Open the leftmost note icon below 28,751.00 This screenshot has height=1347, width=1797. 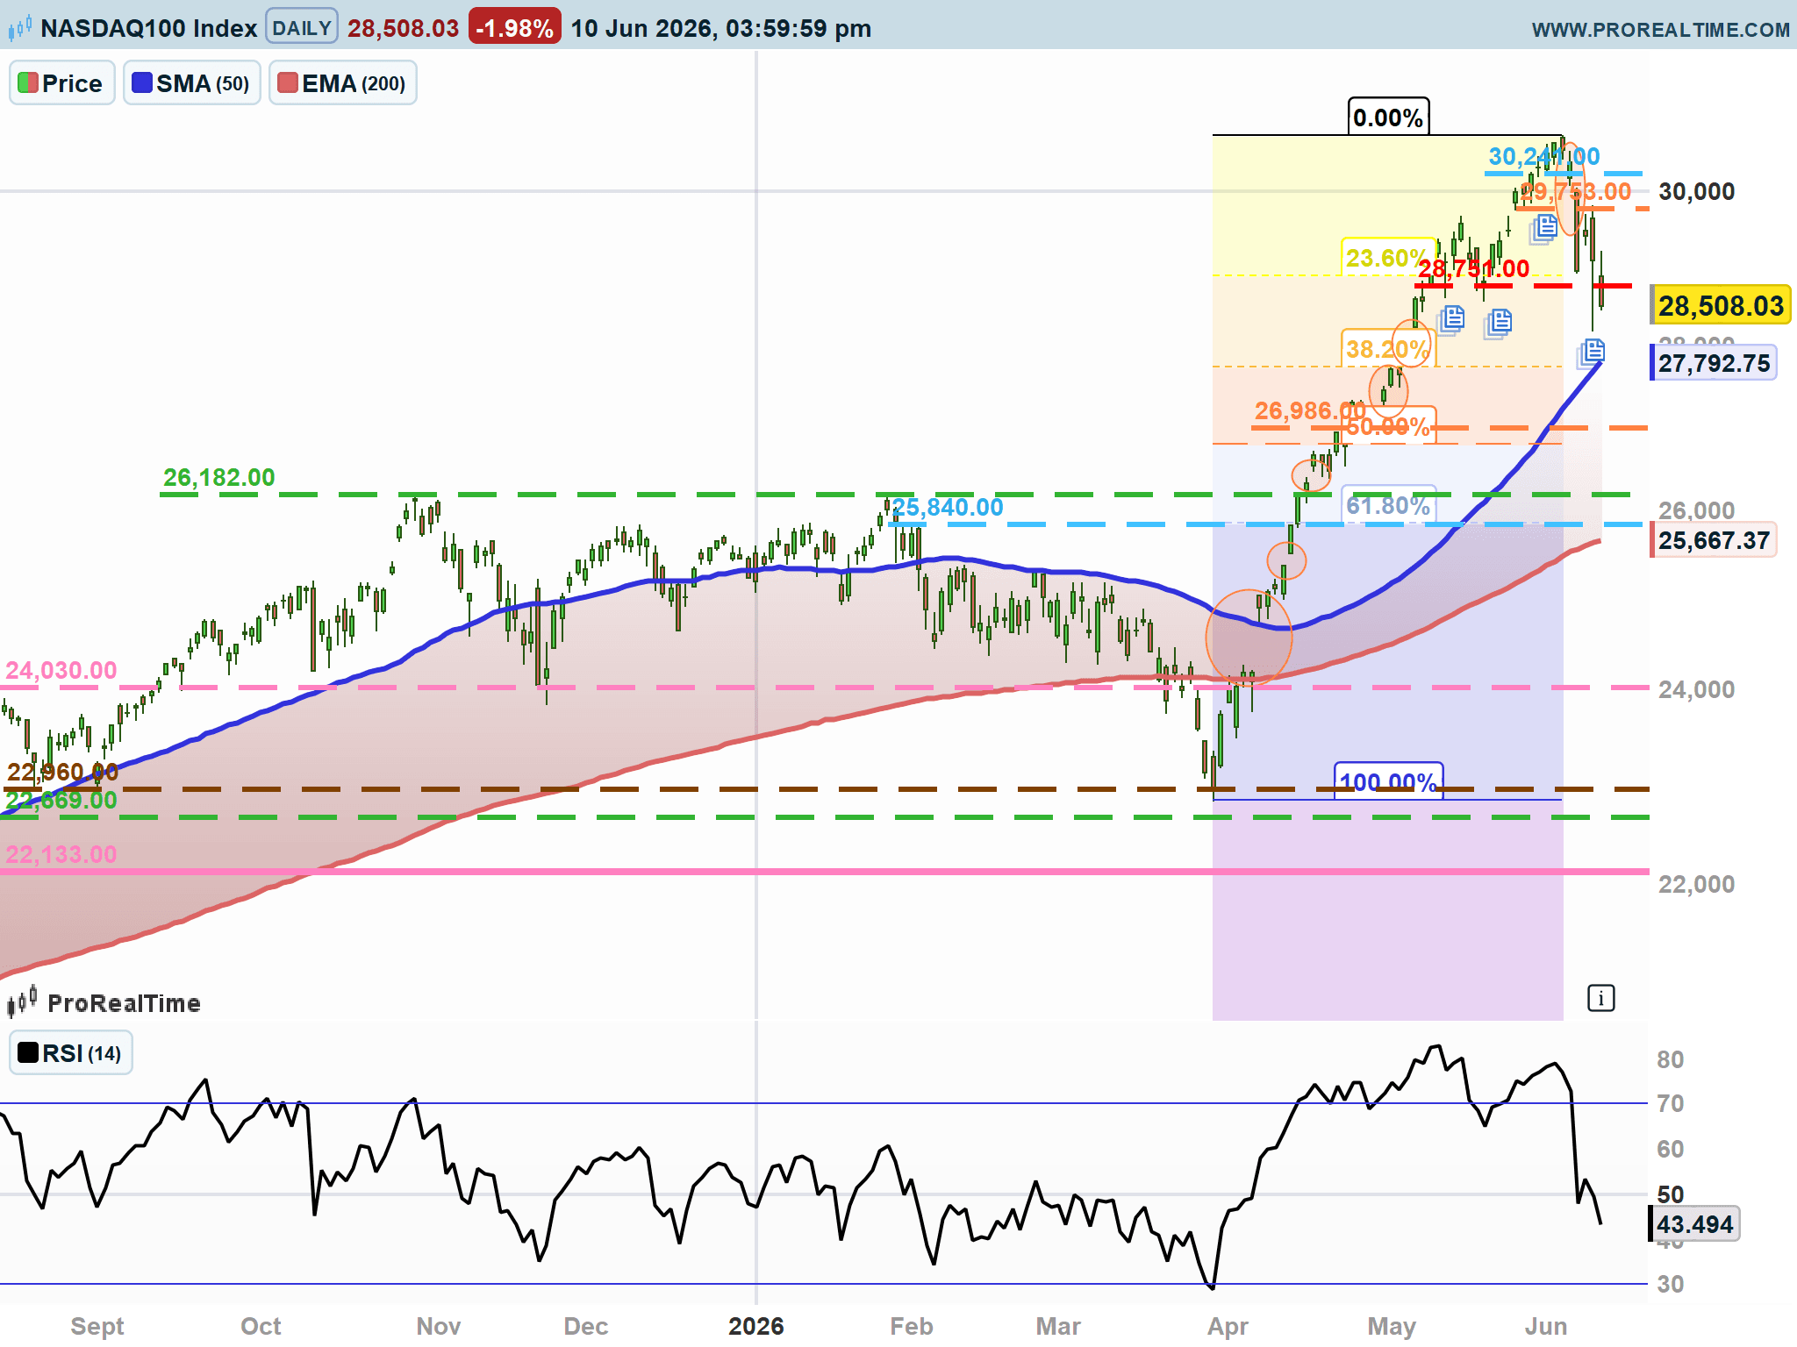(x=1450, y=319)
